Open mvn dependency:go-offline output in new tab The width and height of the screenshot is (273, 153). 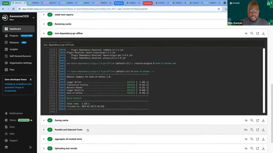click(258, 33)
